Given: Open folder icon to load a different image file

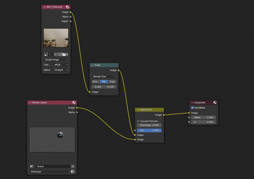Looking at the screenshot, I should pyautogui.click(x=64, y=54).
